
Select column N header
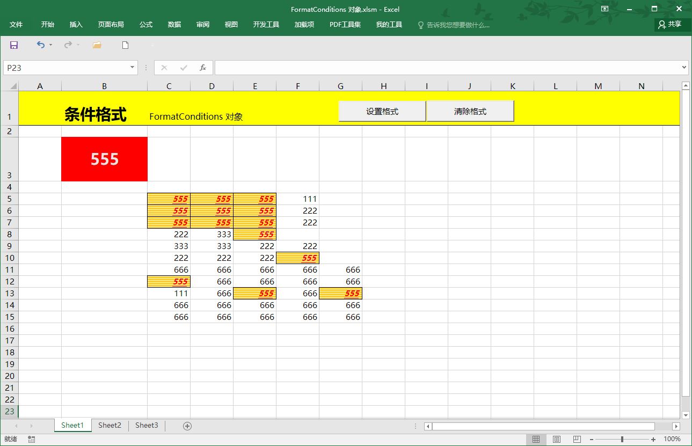pyautogui.click(x=642, y=86)
